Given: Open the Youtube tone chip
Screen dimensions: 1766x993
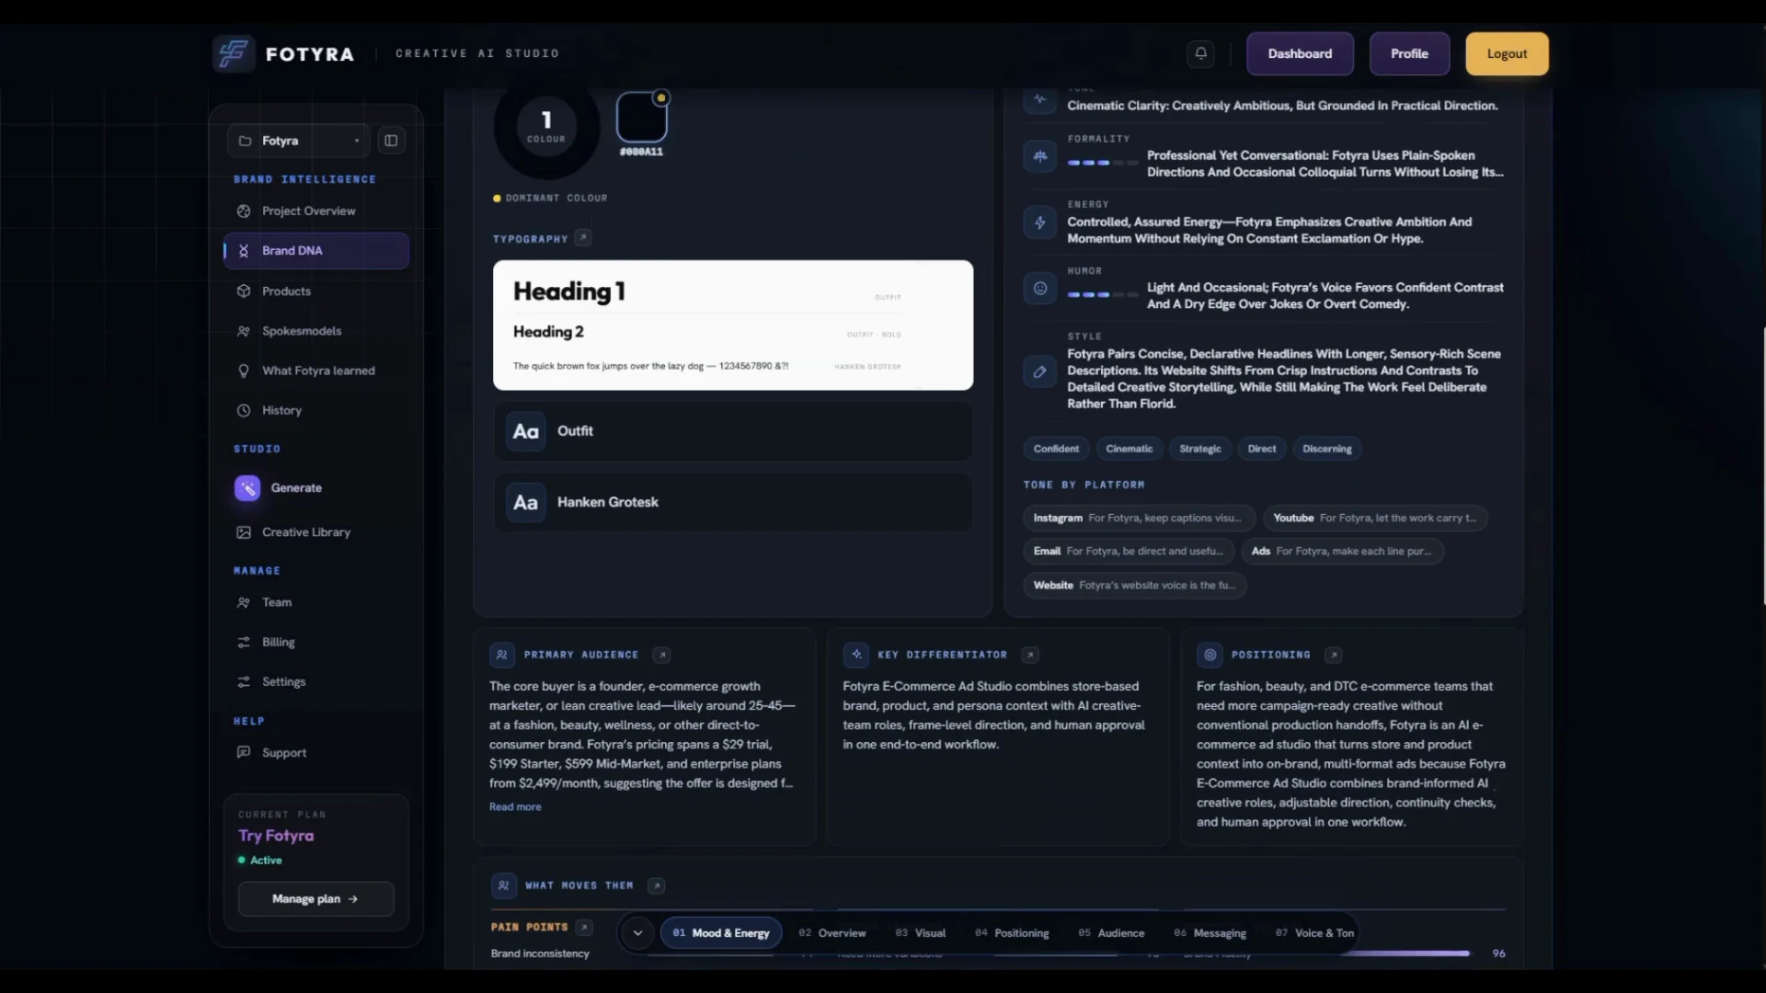Looking at the screenshot, I should pyautogui.click(x=1375, y=519).
